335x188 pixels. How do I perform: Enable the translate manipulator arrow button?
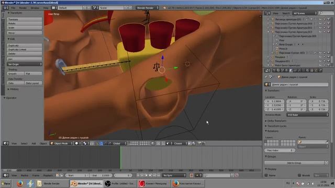101,144
